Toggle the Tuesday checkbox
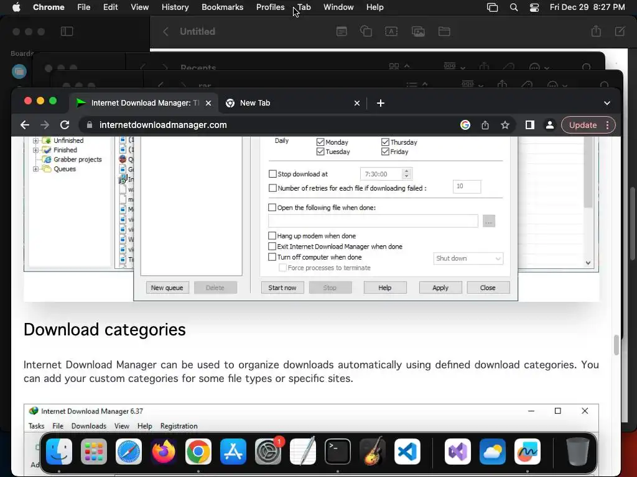Viewport: 637px width, 477px height. [320, 152]
